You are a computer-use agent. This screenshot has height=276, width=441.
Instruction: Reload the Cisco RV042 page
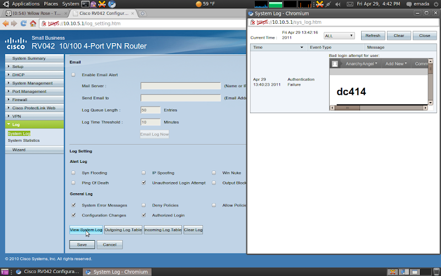coord(24,23)
